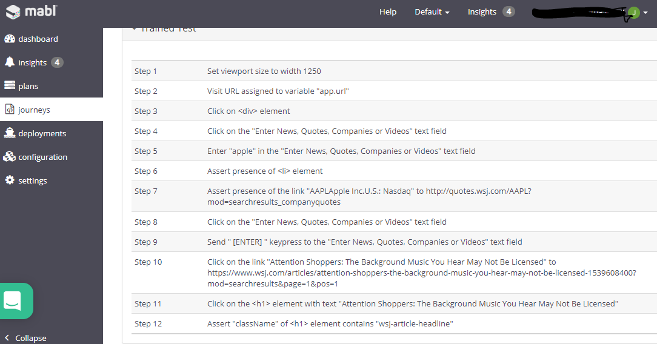Select Step 5 label
Viewport: 657px width, 344px height.
tap(146, 151)
